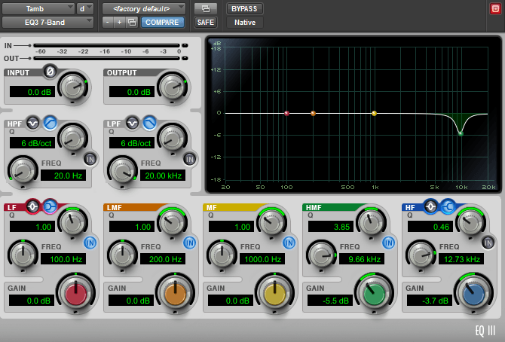Select the HPF notch filter type icon

click(34, 122)
